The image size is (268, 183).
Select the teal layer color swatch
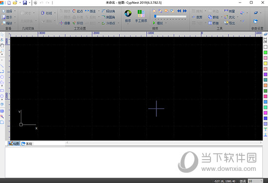265,80
